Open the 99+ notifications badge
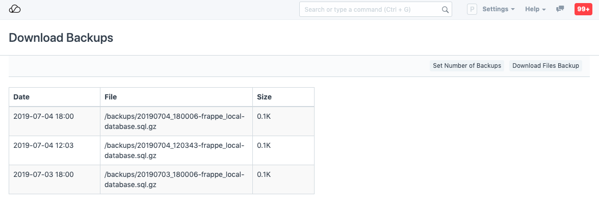Viewport: 599px width, 207px height. [x=583, y=9]
